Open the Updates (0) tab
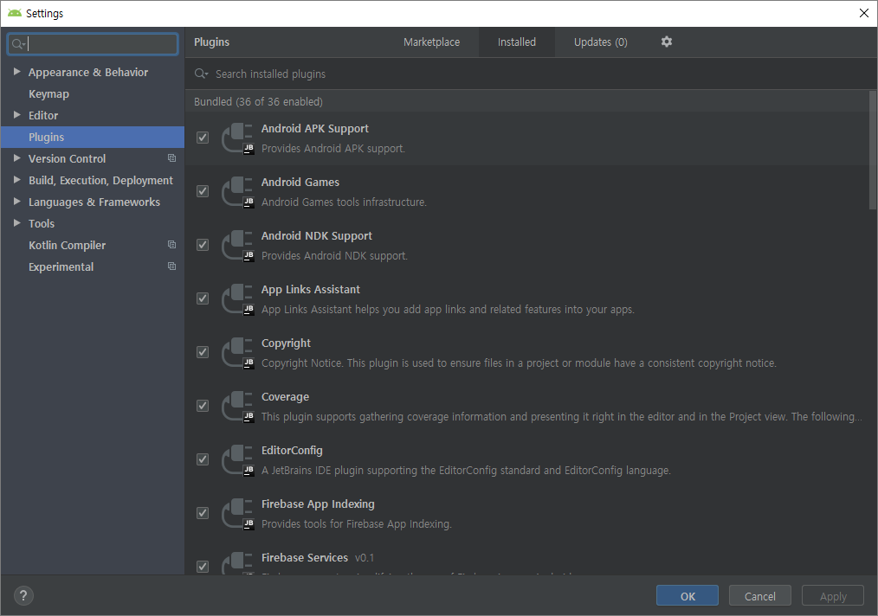 (600, 42)
